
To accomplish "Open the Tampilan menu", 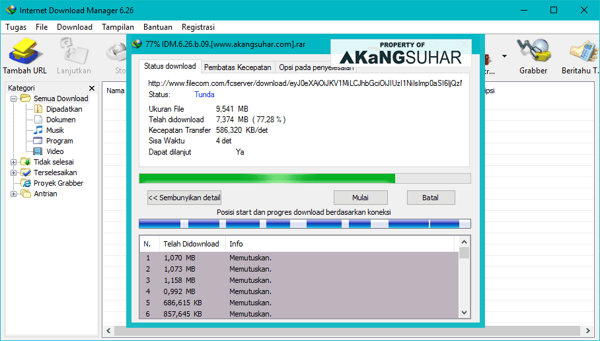I will 118,27.
